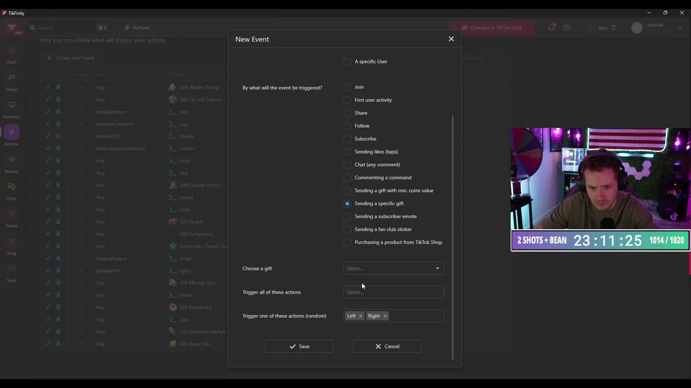The height and width of the screenshot is (388, 691).
Task: Select the Share trigger option
Action: pos(347,113)
